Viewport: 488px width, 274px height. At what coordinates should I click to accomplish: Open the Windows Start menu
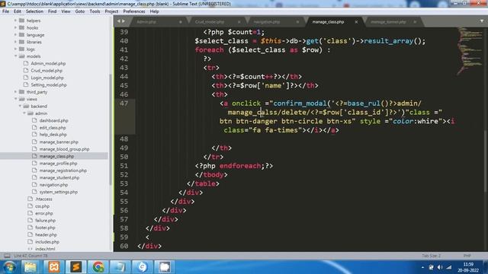(9, 267)
